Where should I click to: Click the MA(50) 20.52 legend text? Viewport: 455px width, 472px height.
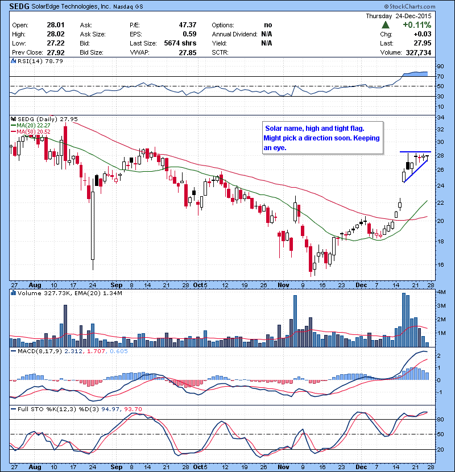34,132
